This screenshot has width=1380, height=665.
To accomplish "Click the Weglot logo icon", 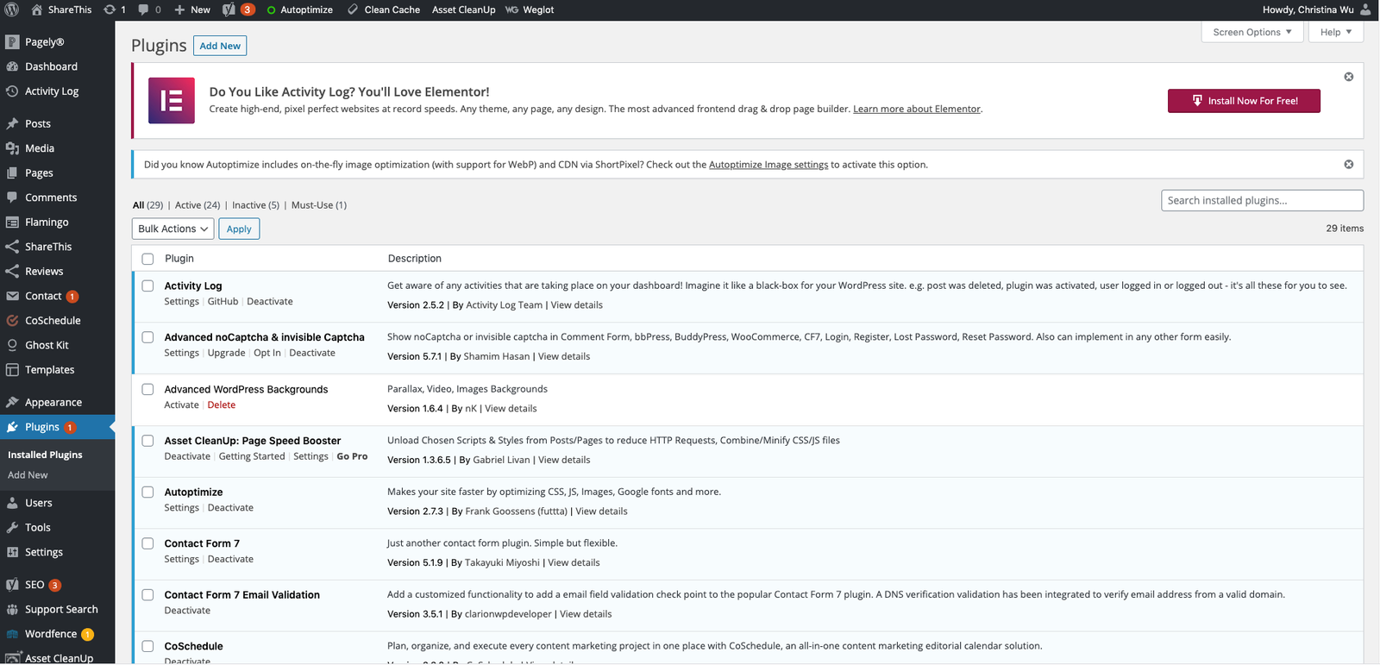I will pyautogui.click(x=512, y=10).
